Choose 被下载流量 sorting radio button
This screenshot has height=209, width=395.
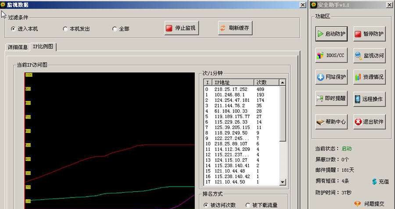click(x=262, y=205)
